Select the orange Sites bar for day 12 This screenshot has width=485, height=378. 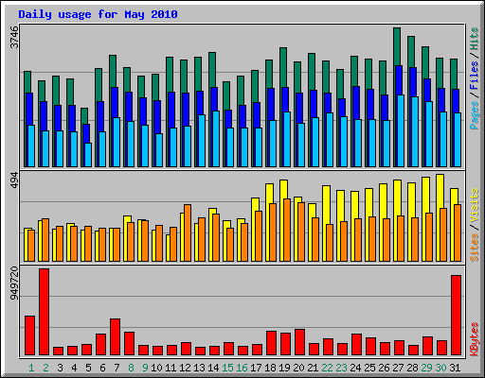[x=188, y=232]
